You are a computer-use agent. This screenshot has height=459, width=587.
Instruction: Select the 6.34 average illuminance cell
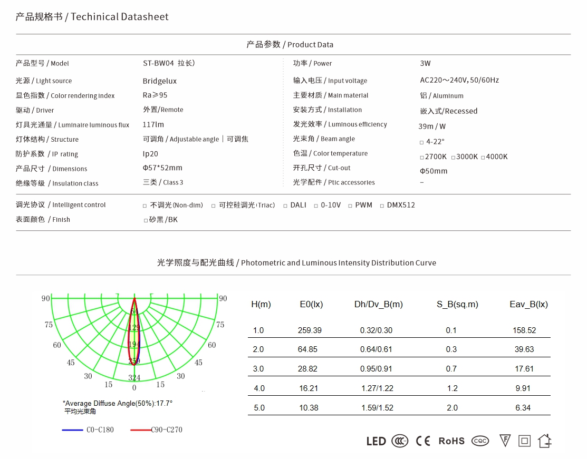point(523,408)
